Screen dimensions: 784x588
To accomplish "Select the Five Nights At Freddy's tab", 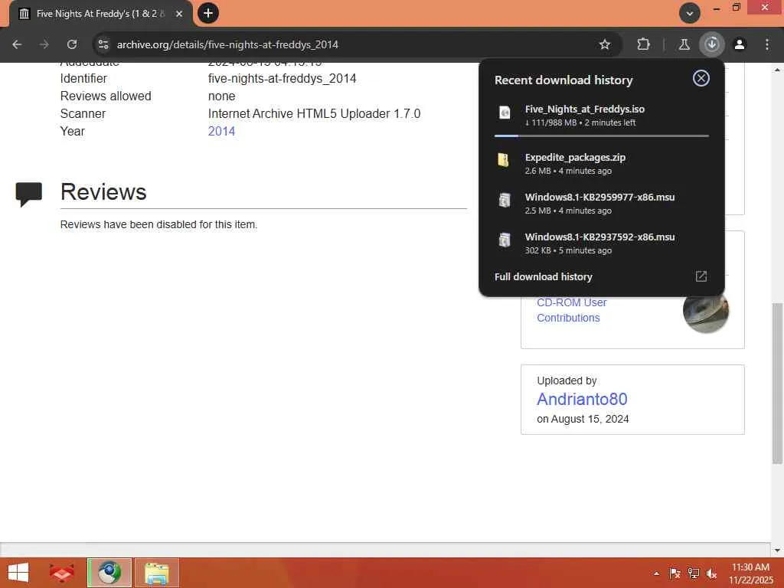I will [100, 14].
